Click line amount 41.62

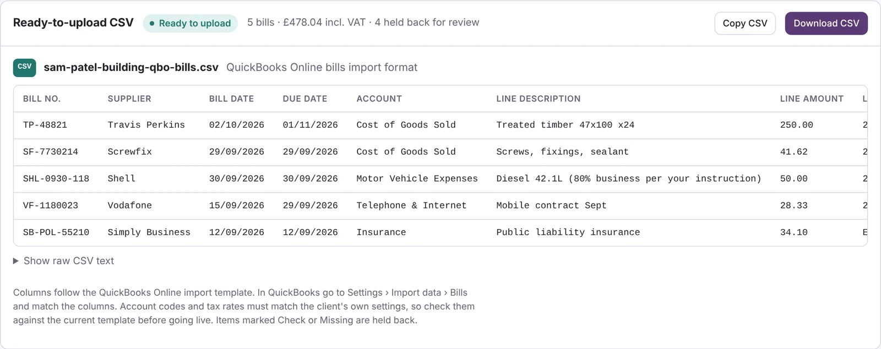pyautogui.click(x=794, y=152)
